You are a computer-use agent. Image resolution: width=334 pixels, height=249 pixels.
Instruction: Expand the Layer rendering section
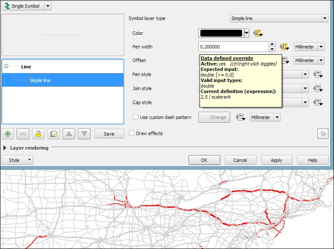pos(5,148)
